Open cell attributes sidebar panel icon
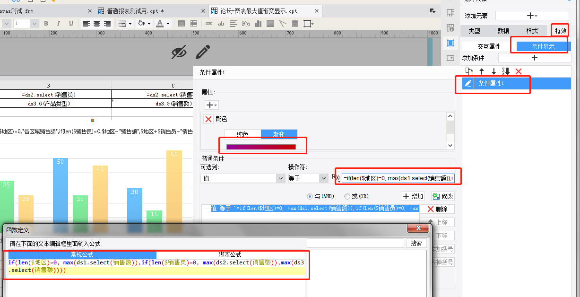Image resolution: width=580 pixels, height=297 pixels. coord(450,14)
